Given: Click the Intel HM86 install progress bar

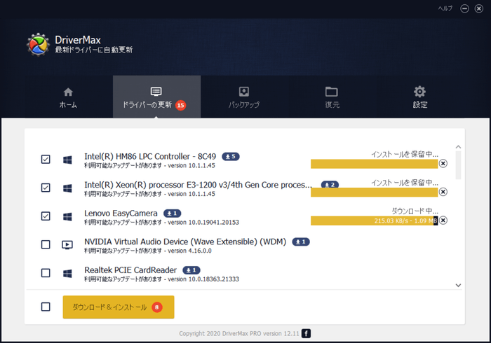Looking at the screenshot, I should point(374,164).
